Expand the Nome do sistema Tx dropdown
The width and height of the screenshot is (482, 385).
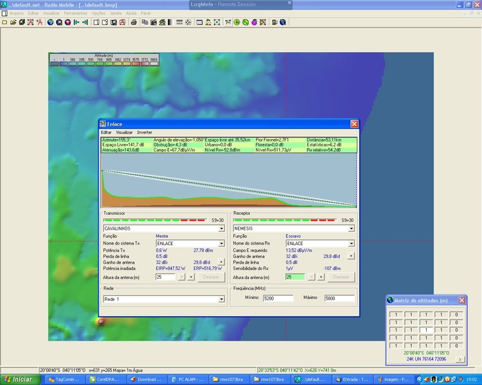click(222, 244)
